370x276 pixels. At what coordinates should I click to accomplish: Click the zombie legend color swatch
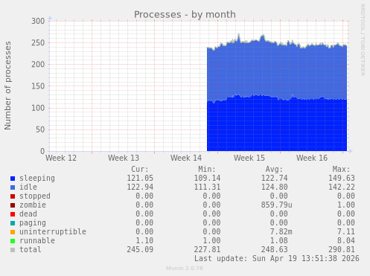[x=13, y=205]
